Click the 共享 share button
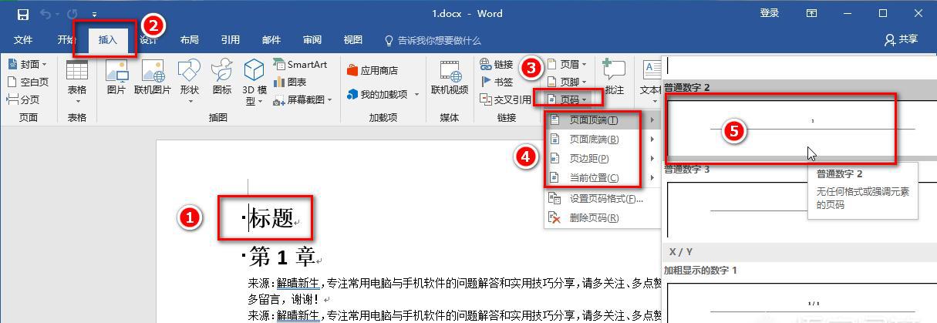 pos(901,39)
